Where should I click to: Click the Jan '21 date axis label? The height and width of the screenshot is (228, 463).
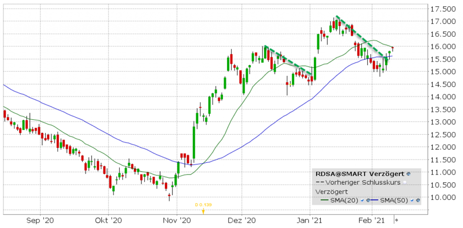point(310,220)
